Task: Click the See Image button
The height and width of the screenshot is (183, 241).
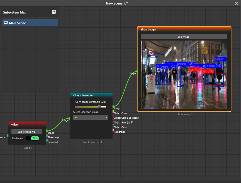Action: point(183,37)
